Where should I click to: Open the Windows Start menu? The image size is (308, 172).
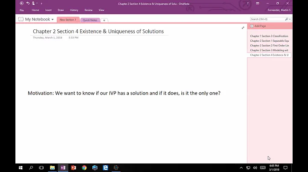(21, 168)
